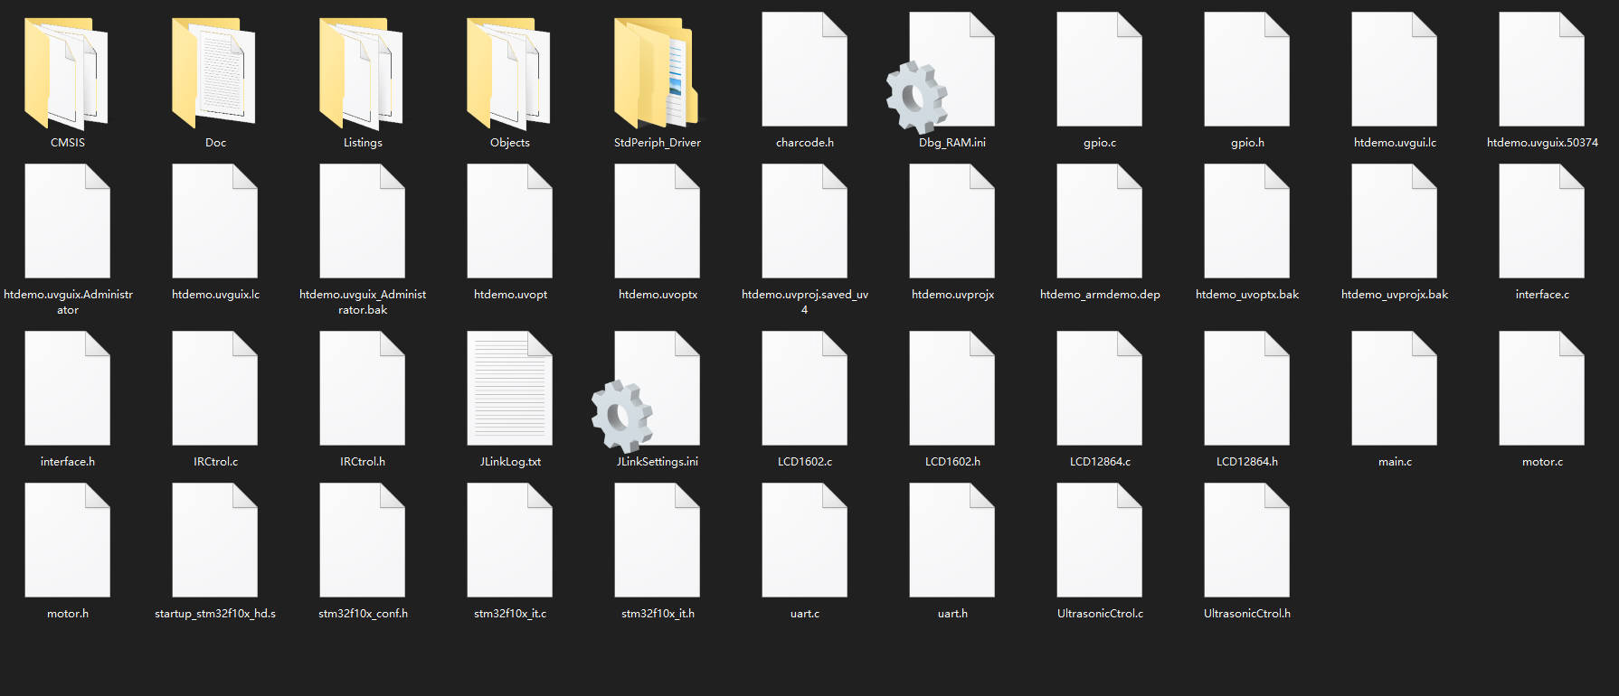The height and width of the screenshot is (696, 1619).
Task: Select UltrasonicCtrol.c file icon
Action: click(1099, 540)
